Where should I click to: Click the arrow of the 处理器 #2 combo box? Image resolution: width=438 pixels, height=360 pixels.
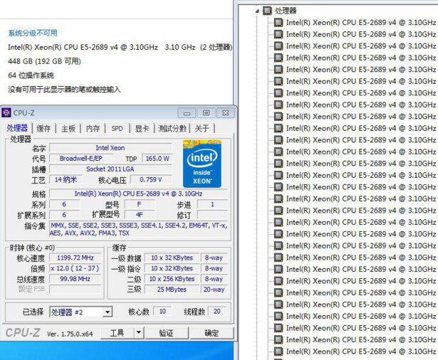[108, 312]
